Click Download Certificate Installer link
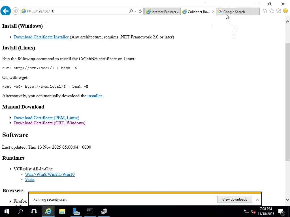The width and height of the screenshot is (290, 217). click(41, 37)
